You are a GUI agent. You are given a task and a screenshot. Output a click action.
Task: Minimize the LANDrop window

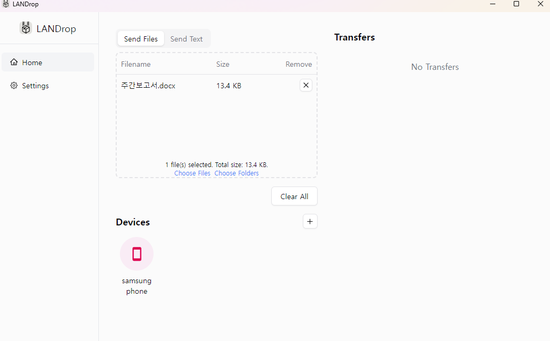click(x=493, y=4)
